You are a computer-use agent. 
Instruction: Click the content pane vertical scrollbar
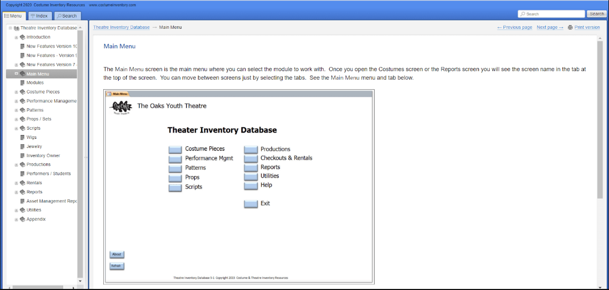[x=600, y=120]
